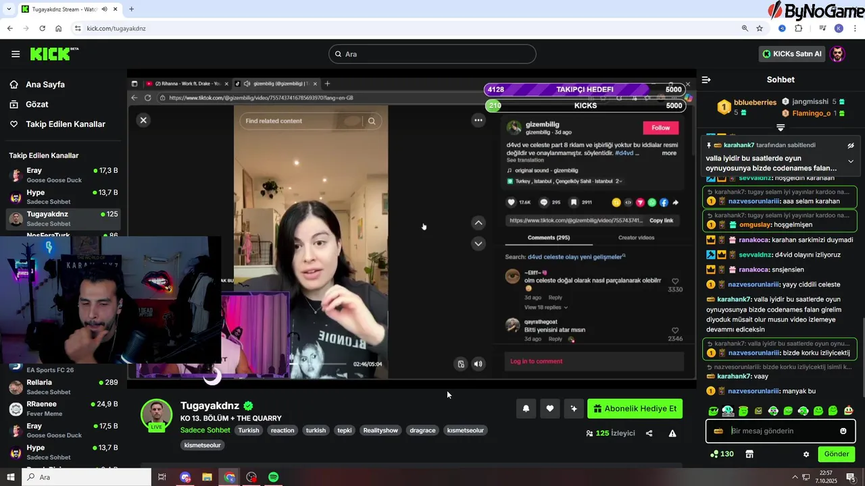Open the Kick sidebar hamburger menu
This screenshot has width=865, height=486.
coord(16,54)
